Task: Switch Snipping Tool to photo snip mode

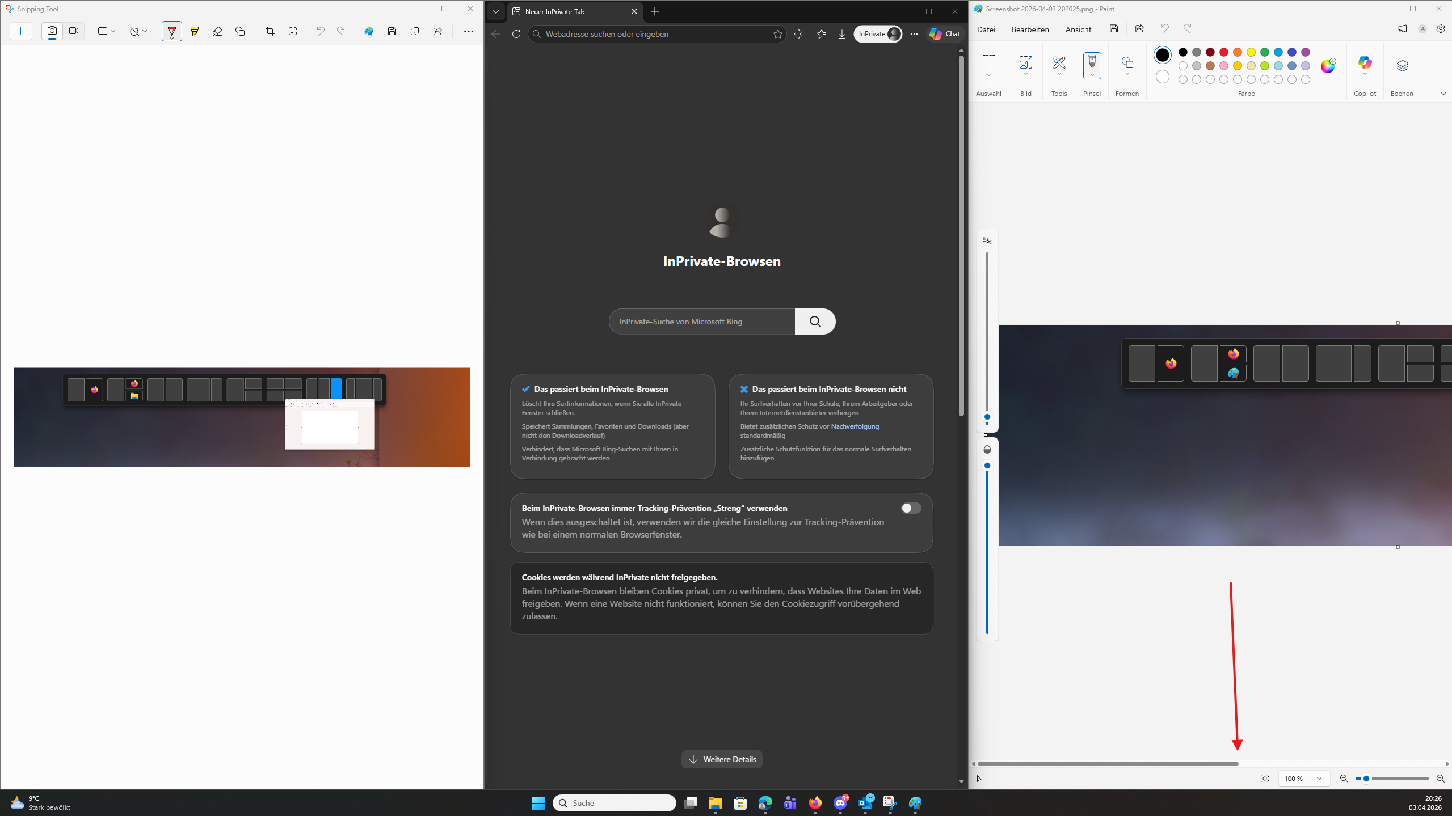Action: click(52, 31)
